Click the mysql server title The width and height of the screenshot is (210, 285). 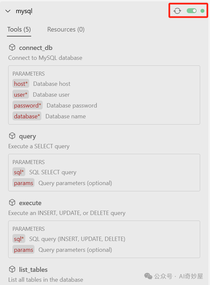point(24,11)
